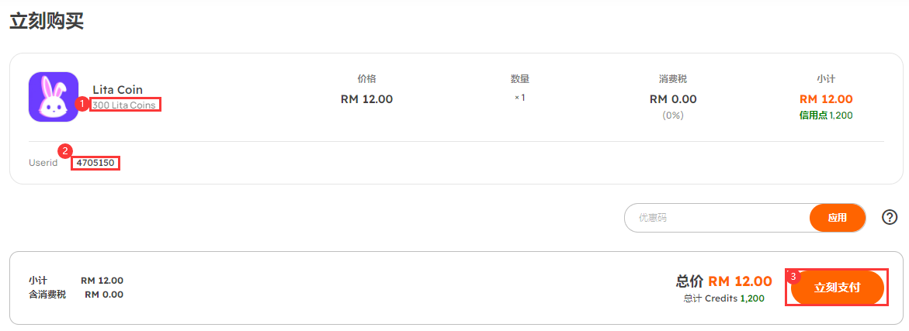The height and width of the screenshot is (331, 909).
Task: Click the 总价 RM 12.00 total
Action: tap(724, 282)
